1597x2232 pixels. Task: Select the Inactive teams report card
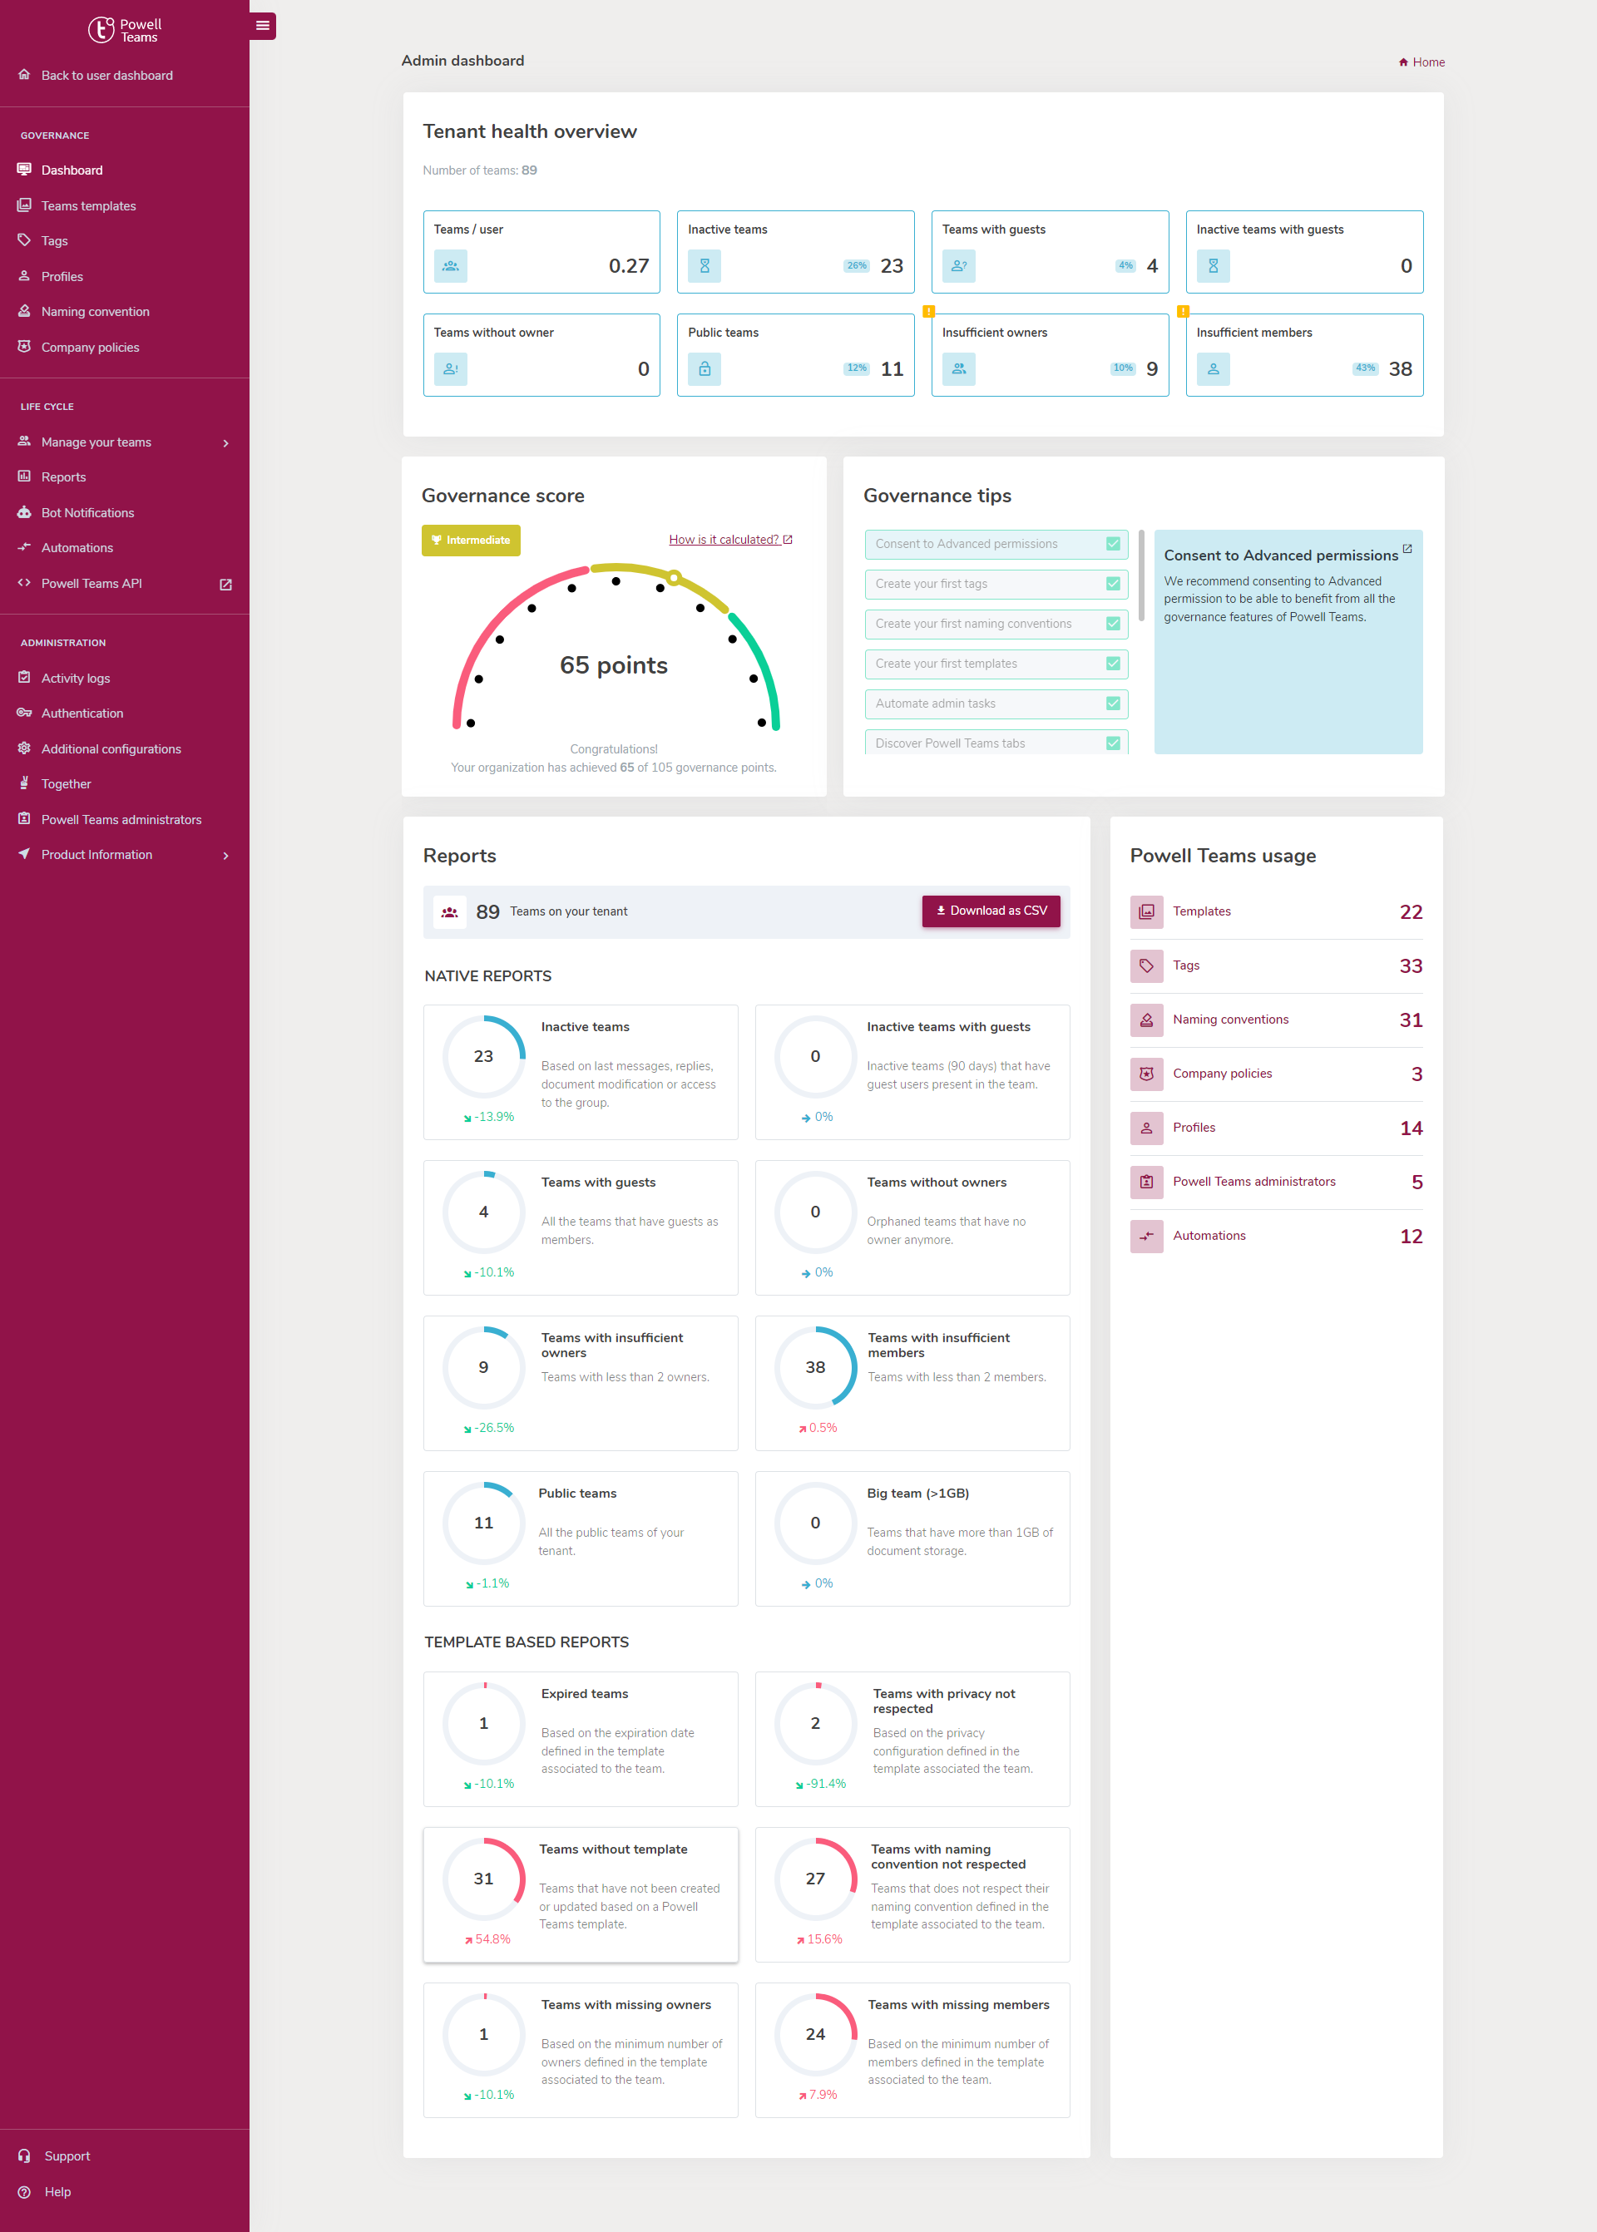point(581,1072)
